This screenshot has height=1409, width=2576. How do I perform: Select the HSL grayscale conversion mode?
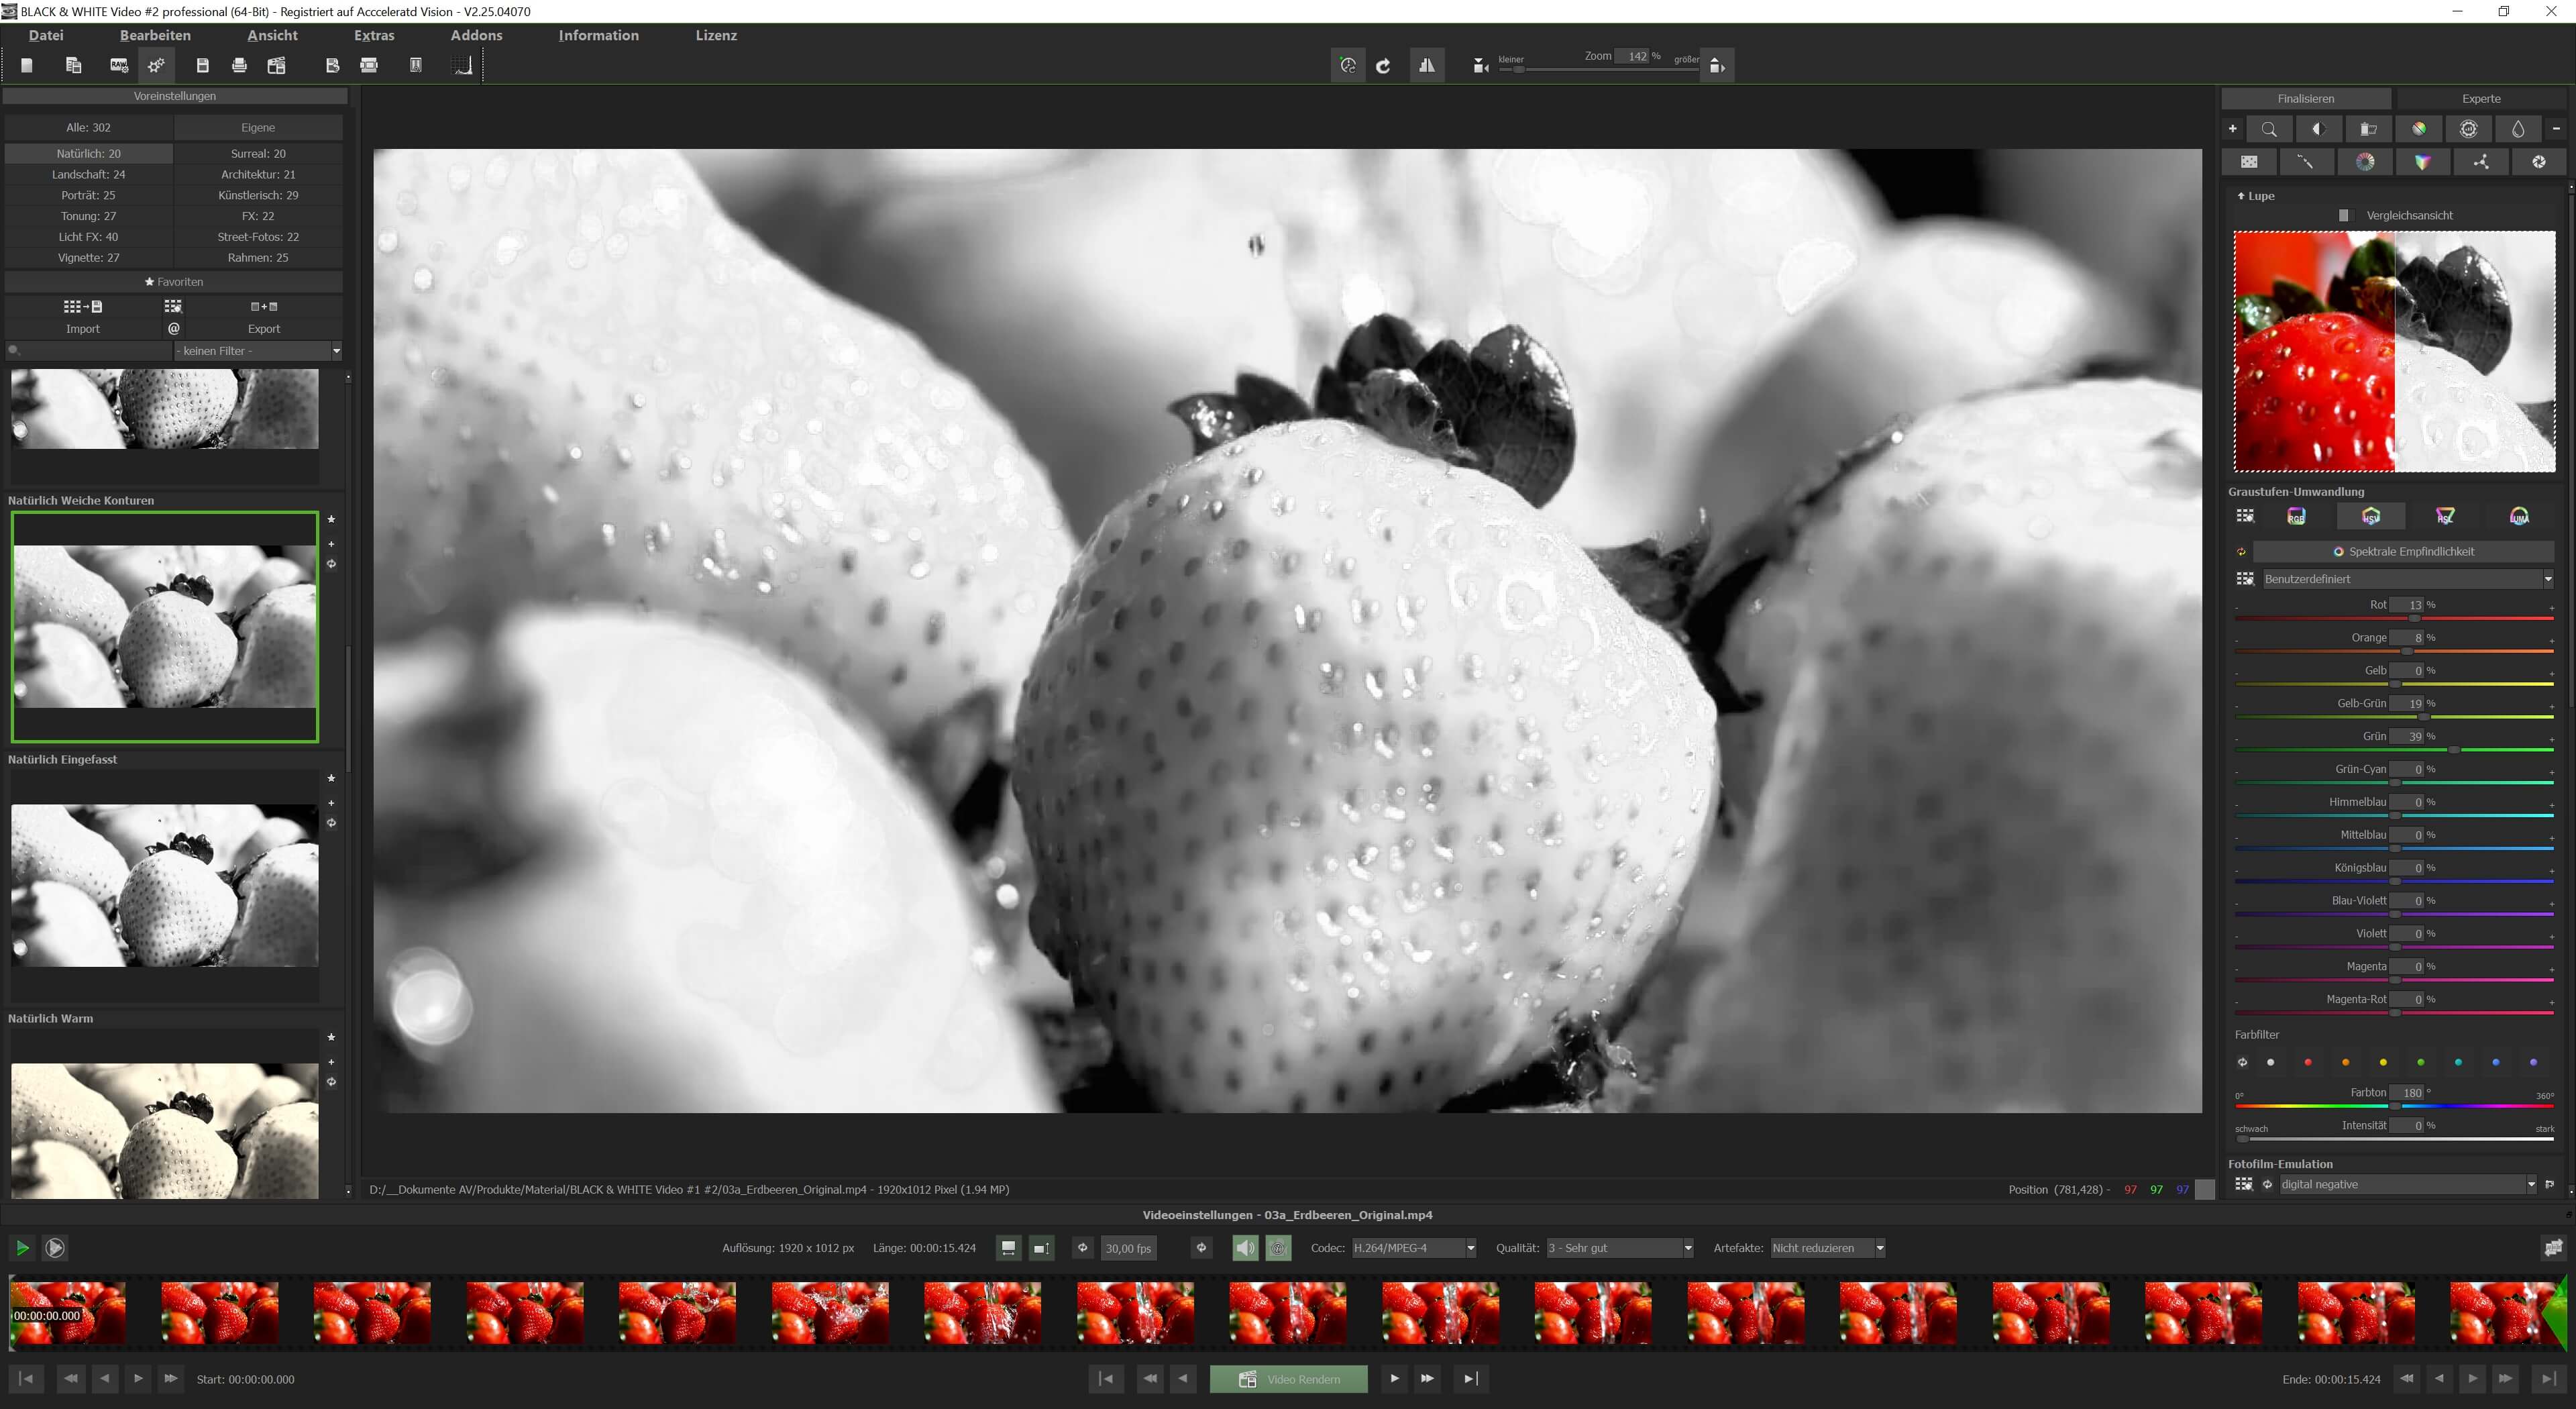tap(2446, 516)
